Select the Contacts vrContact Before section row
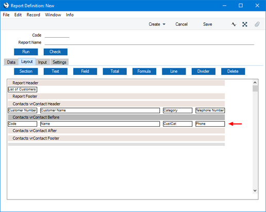The width and height of the screenshot is (266, 212). coord(117,117)
